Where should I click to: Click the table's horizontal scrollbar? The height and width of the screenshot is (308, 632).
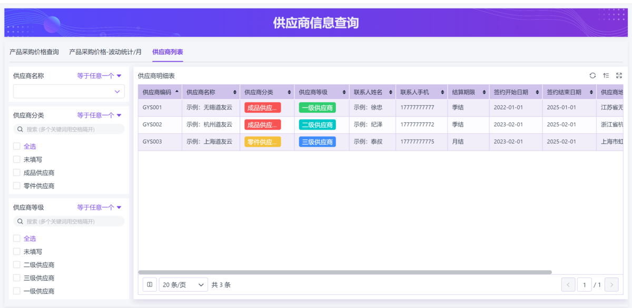coord(345,272)
